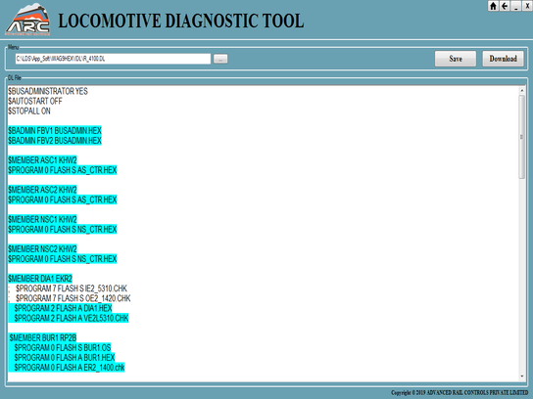
Task: Click the $MEMBER NSC2 KHW2 line
Action: (x=42, y=249)
